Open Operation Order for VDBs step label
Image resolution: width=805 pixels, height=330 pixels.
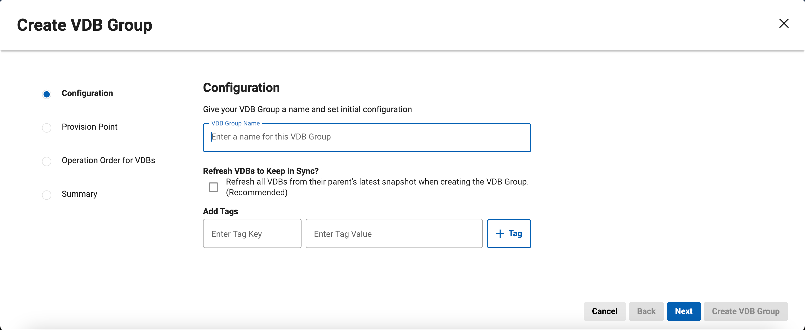click(x=108, y=161)
